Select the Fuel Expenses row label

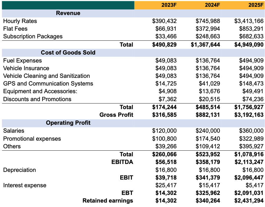pos(22,60)
